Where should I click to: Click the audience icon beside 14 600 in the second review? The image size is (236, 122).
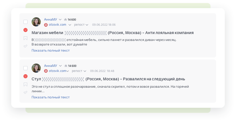click(66, 66)
